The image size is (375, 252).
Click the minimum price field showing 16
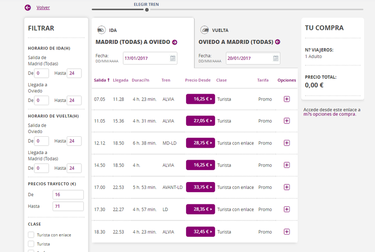click(68, 195)
